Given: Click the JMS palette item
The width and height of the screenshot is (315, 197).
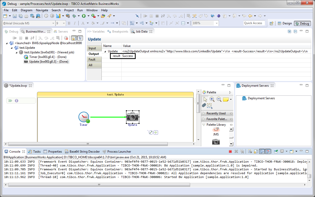Looking at the screenshot, I should pos(216,132).
